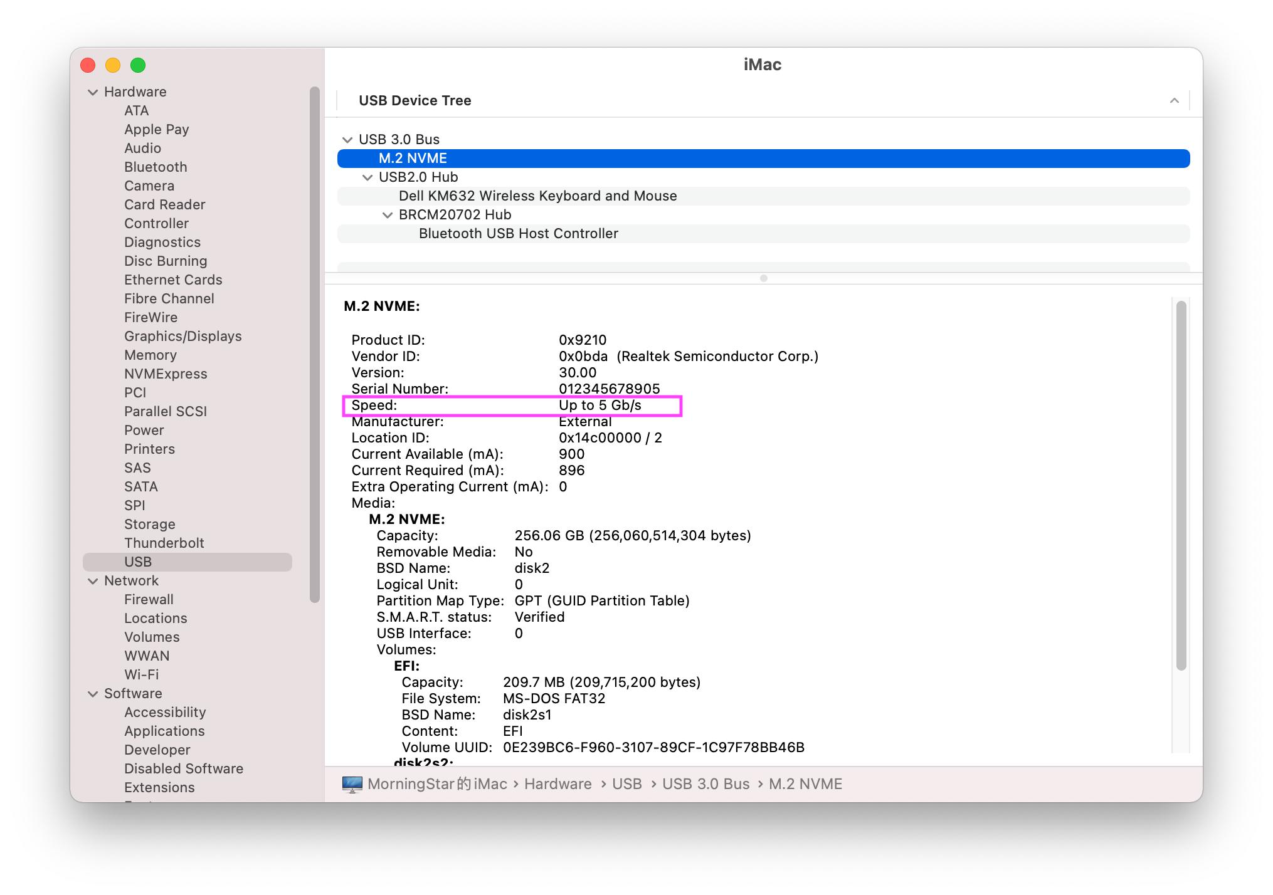The height and width of the screenshot is (895, 1273).
Task: Click the USB Device Tree sort chevron
Action: click(1174, 101)
